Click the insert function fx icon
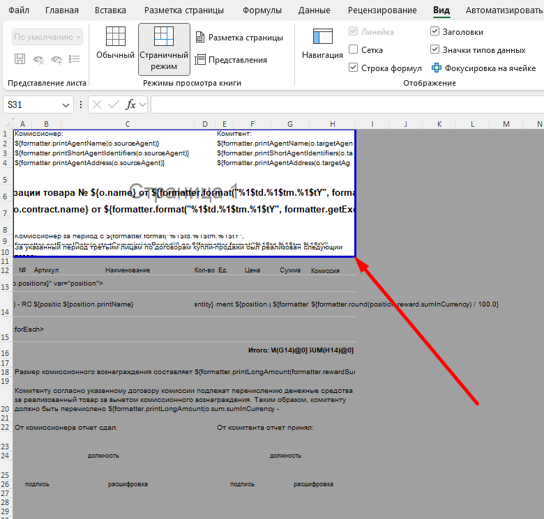 [x=130, y=104]
